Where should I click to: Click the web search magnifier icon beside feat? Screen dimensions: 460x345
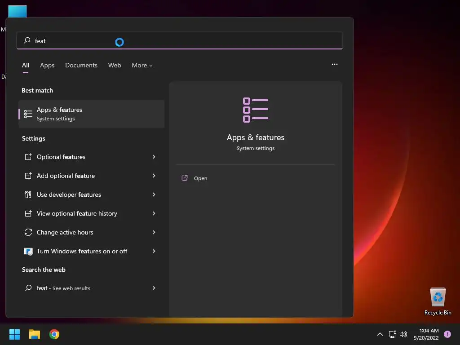28,288
